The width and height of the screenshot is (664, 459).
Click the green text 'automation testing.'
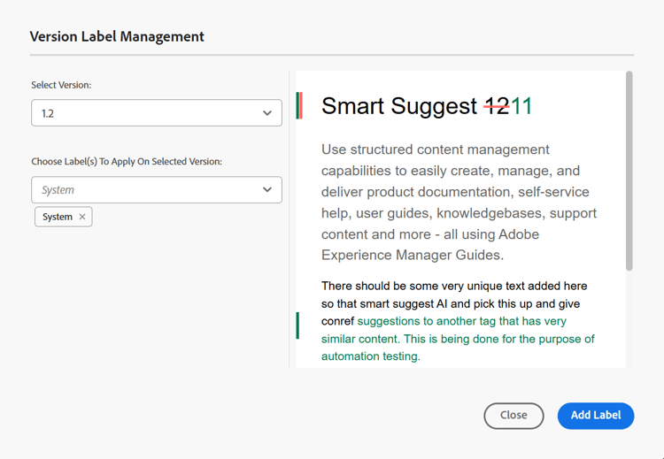click(x=371, y=356)
